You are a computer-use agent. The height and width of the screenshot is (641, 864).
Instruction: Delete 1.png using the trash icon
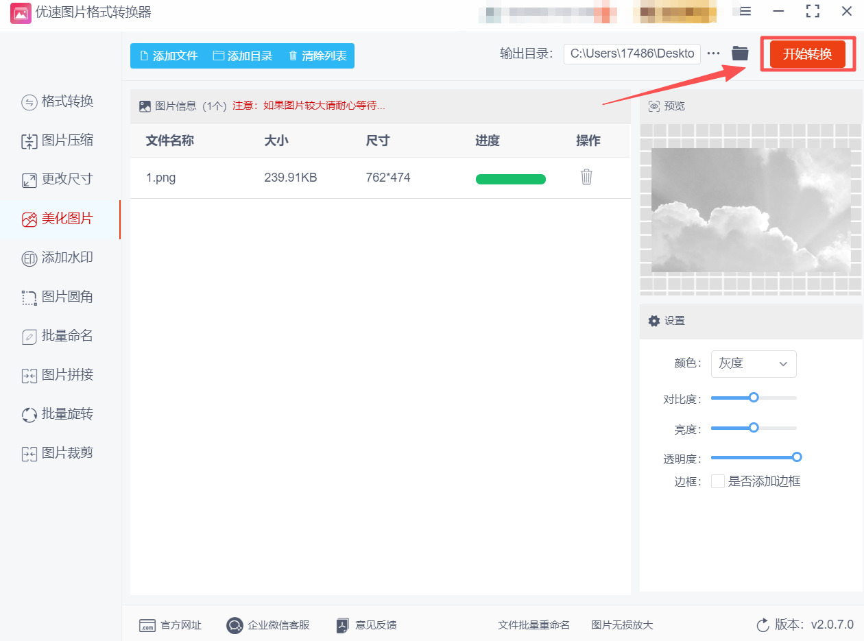[x=586, y=176]
